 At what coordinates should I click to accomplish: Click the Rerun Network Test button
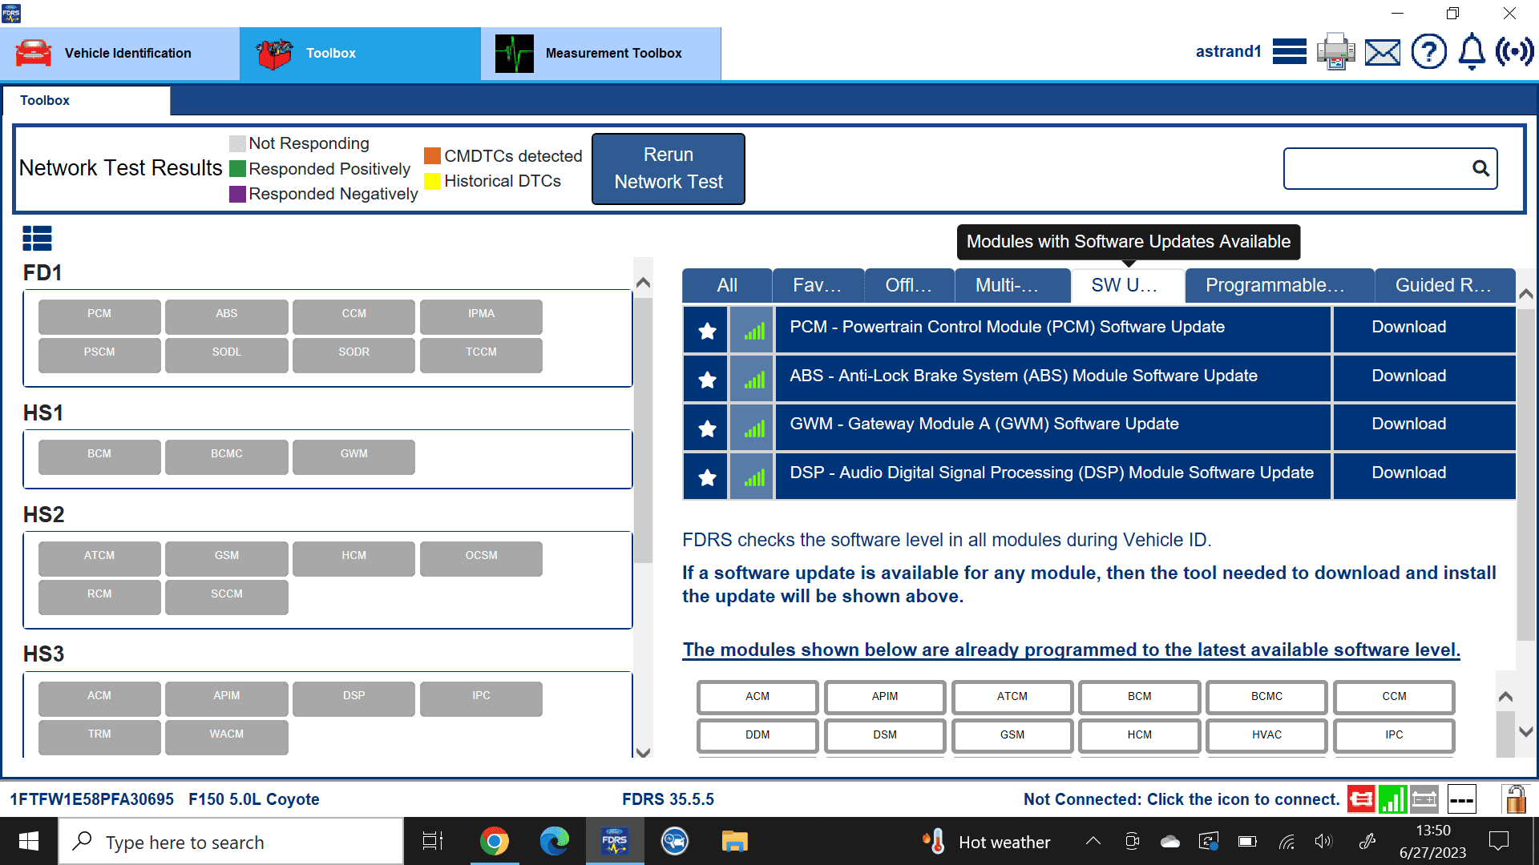(668, 168)
